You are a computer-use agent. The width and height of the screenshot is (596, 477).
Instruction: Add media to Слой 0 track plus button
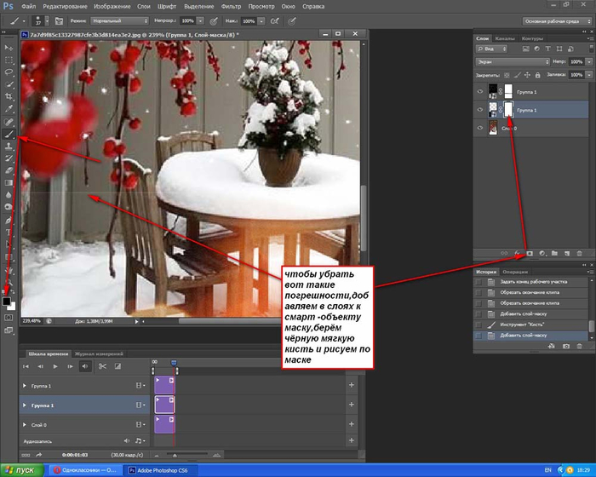(352, 424)
